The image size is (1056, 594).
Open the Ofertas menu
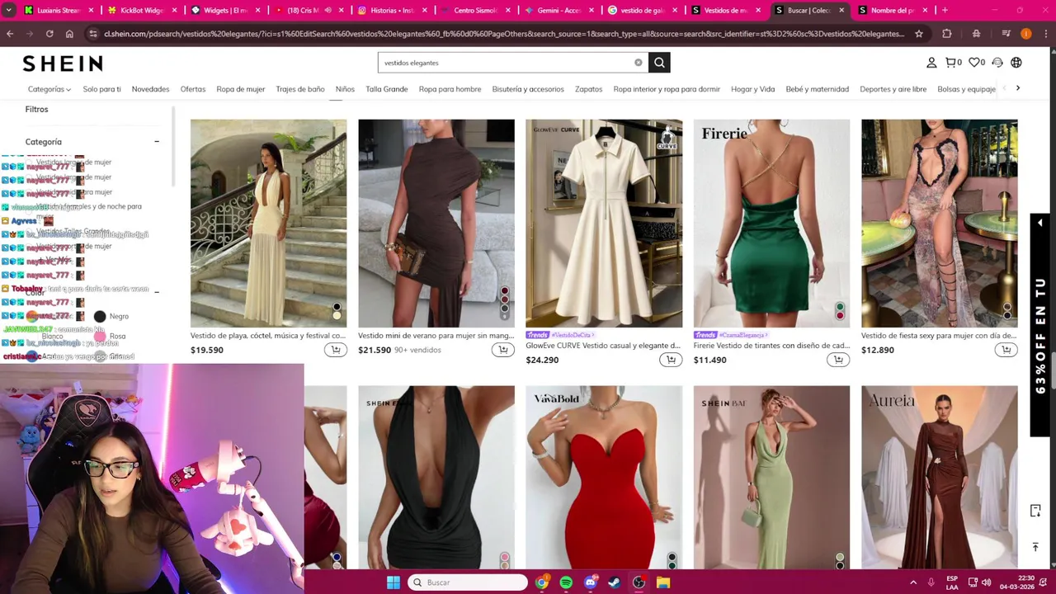click(x=193, y=89)
